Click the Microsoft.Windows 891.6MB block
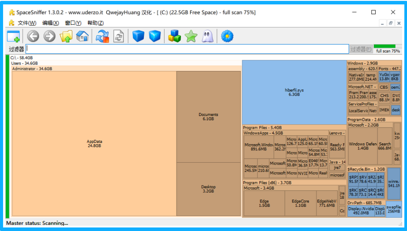 pos(259,147)
